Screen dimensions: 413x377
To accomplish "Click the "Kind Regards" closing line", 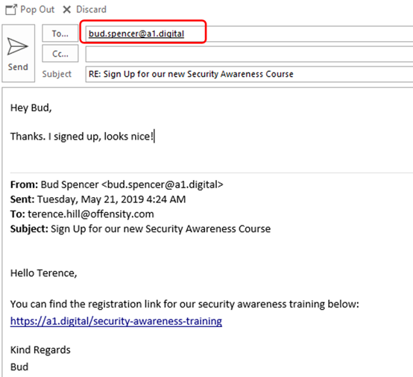I will 40,350.
